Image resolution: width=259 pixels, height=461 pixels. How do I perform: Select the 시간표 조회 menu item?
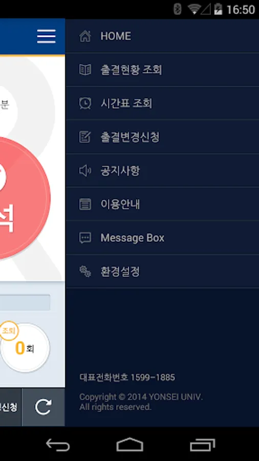[x=162, y=103]
